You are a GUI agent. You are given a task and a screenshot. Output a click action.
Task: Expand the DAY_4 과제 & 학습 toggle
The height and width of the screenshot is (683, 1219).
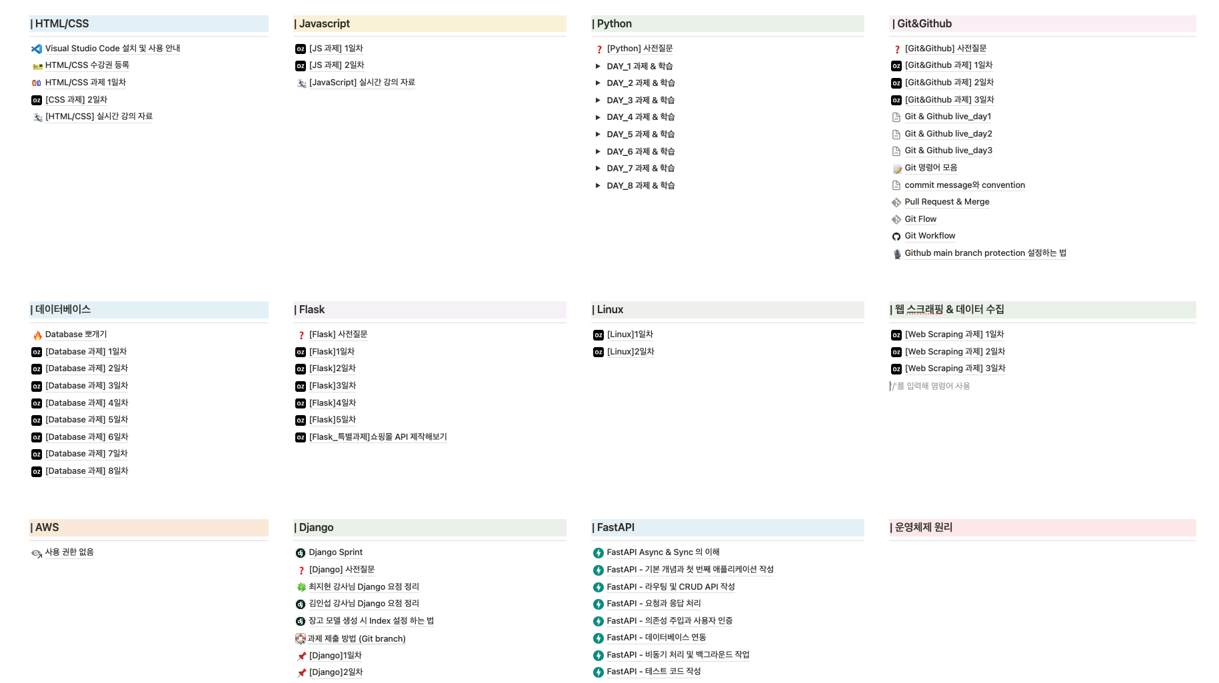[598, 117]
